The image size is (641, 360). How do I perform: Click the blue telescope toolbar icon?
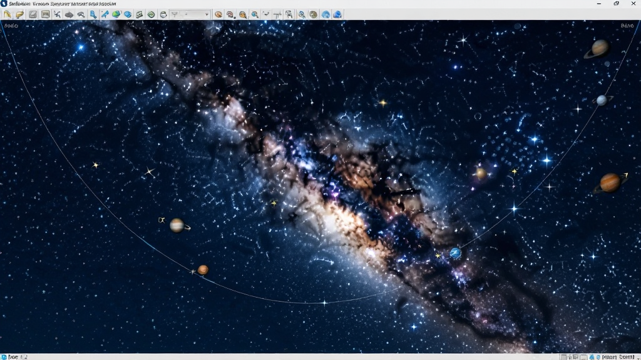(x=105, y=14)
